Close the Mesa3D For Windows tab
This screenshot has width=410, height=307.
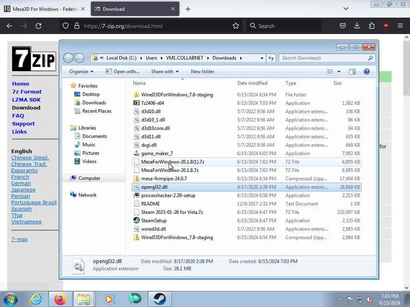[83, 9]
